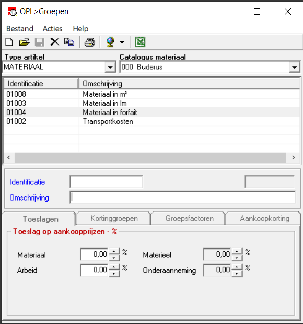The image size is (303, 324).
Task: Open the Type artikel dropdown
Action: pos(110,67)
